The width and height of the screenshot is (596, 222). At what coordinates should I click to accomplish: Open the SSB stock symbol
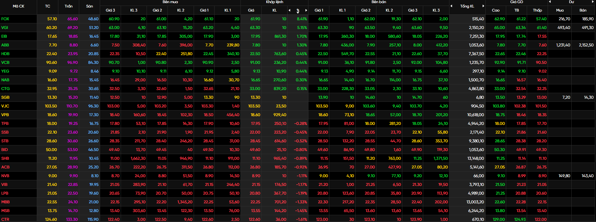[x=5, y=132]
